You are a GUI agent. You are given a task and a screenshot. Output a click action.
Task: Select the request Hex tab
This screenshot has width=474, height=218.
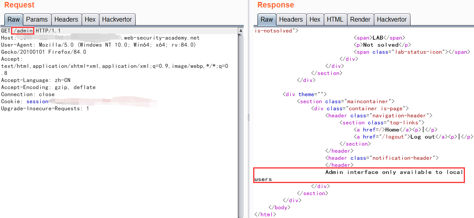point(90,19)
